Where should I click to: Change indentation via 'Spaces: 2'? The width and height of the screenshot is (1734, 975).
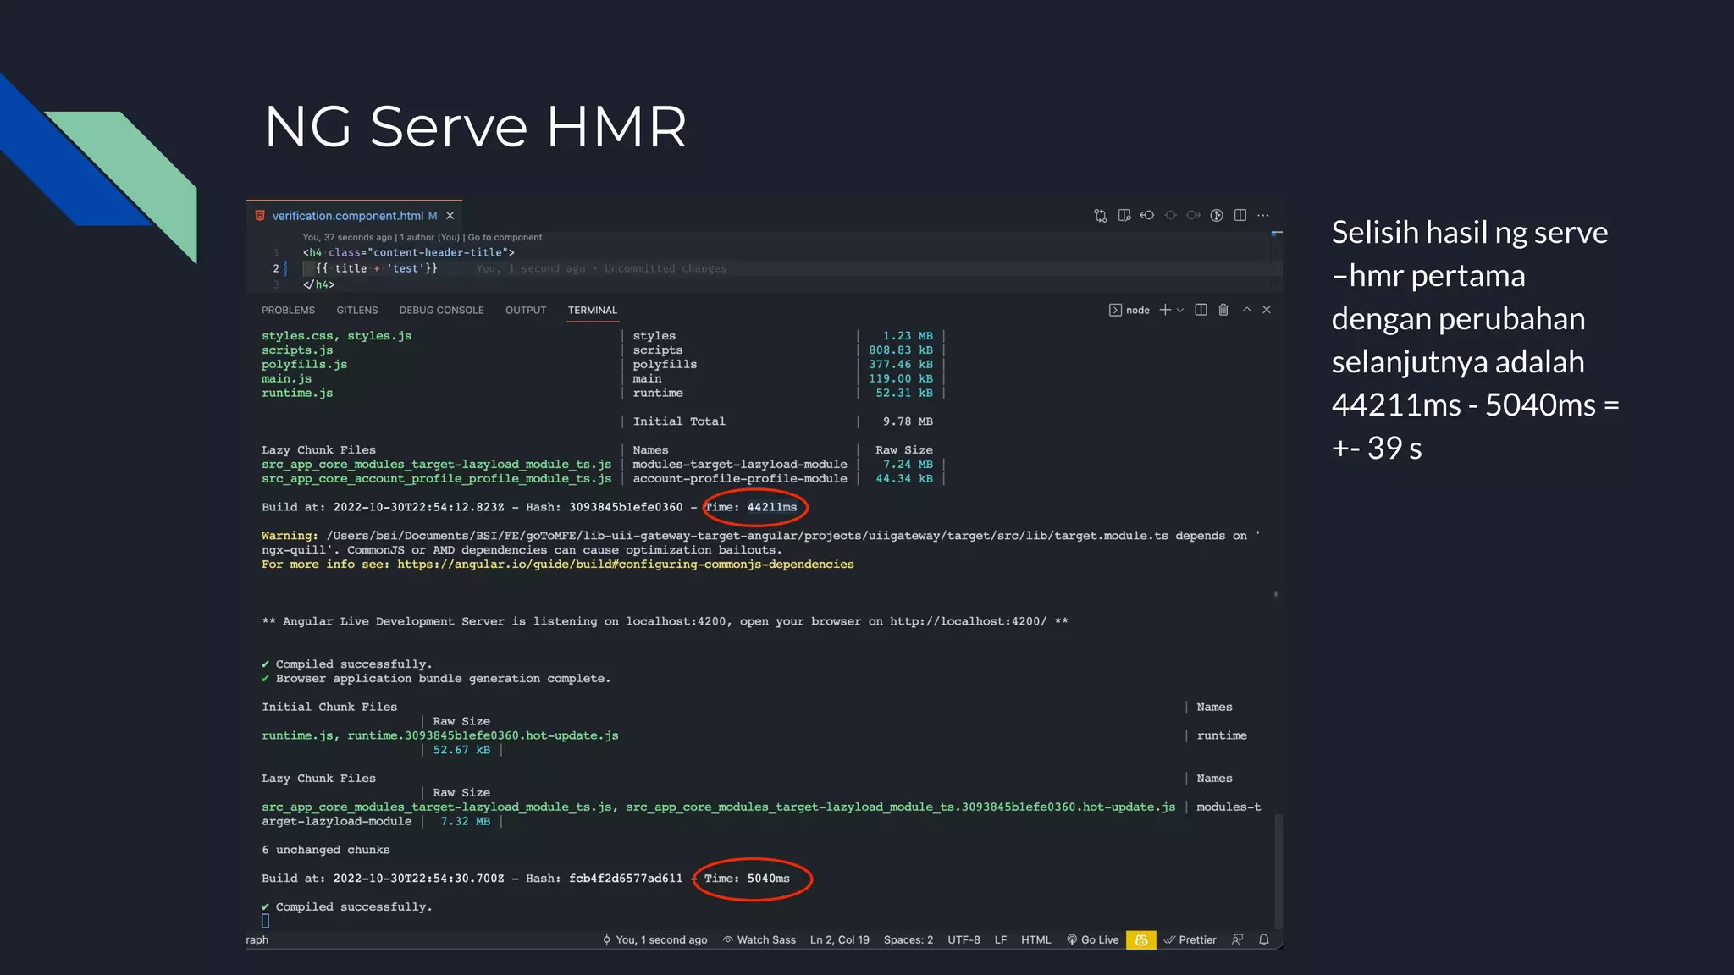pos(908,940)
